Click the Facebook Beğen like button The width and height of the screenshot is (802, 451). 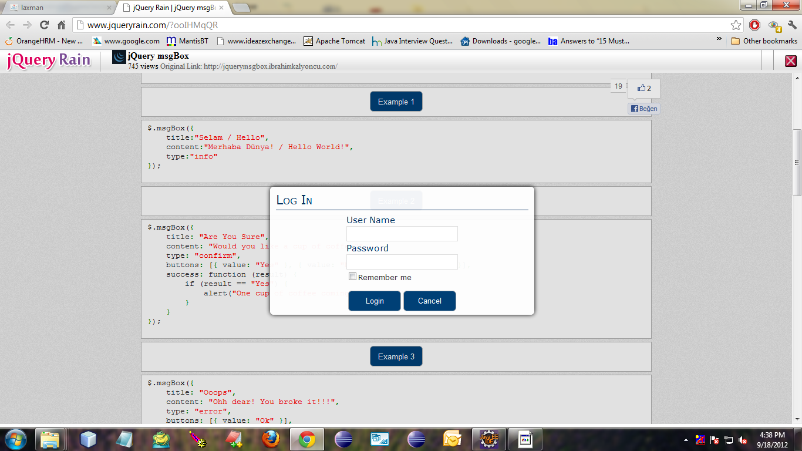point(643,108)
